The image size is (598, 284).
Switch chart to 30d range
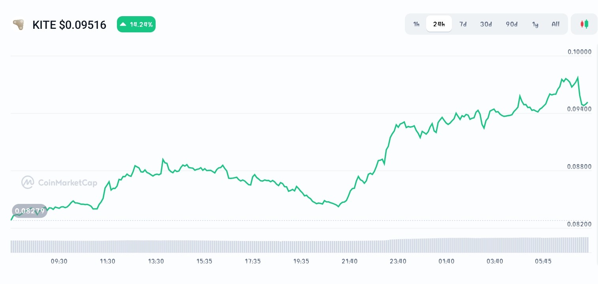coord(486,24)
